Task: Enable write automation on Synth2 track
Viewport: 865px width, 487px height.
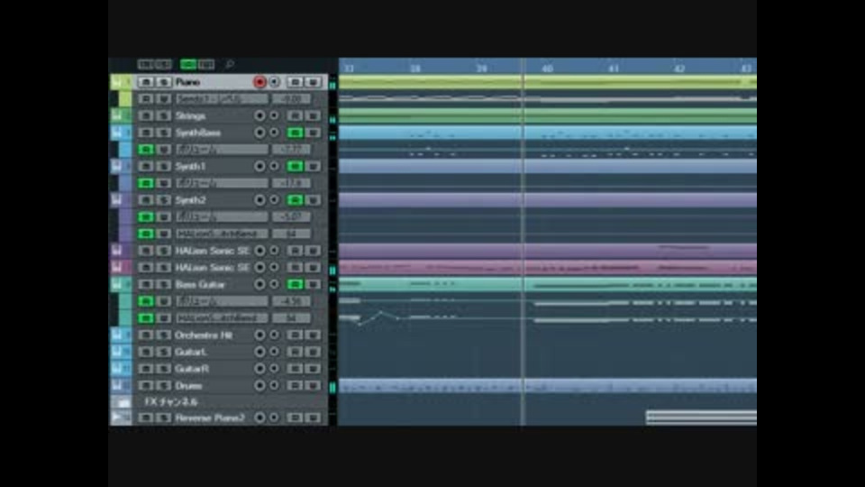Action: click(x=313, y=200)
